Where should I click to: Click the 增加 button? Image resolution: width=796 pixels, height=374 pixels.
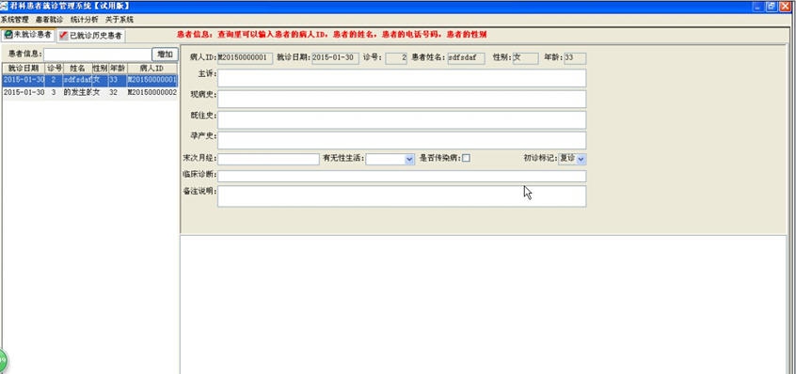tap(165, 55)
